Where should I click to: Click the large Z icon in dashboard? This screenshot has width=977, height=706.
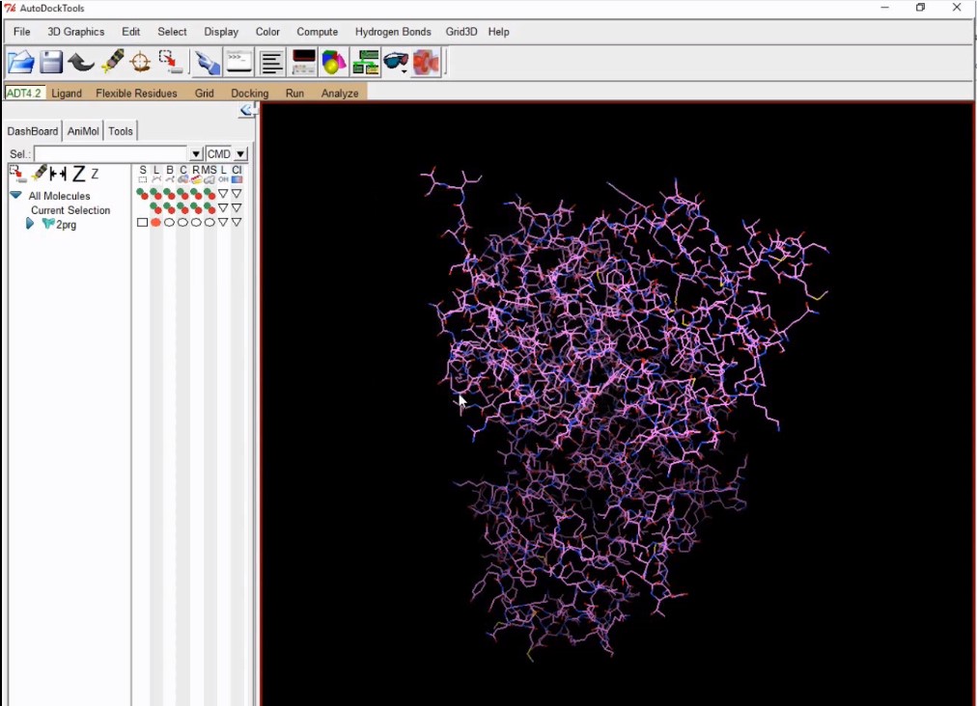[78, 175]
